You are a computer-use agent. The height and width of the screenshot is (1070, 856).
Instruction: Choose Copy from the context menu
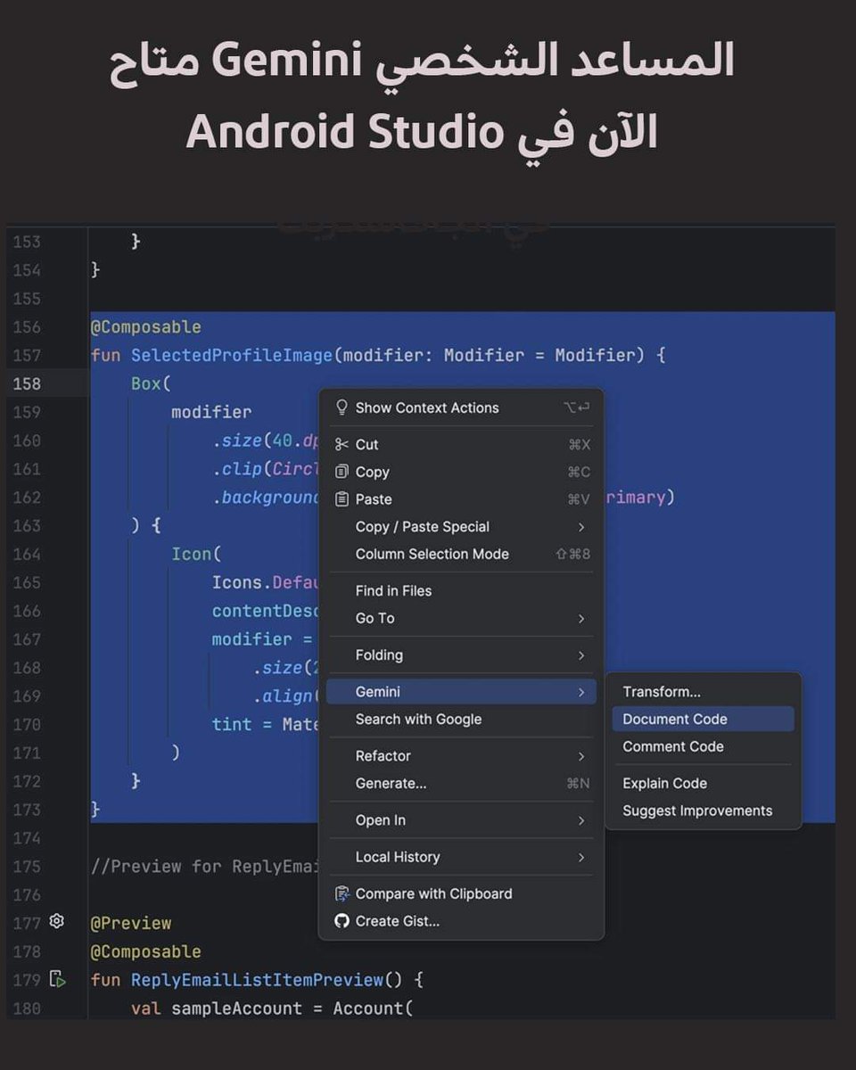pyautogui.click(x=461, y=472)
